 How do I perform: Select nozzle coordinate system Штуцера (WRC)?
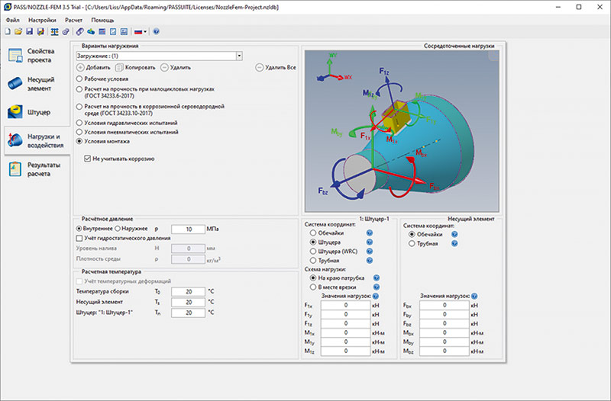[313, 252]
